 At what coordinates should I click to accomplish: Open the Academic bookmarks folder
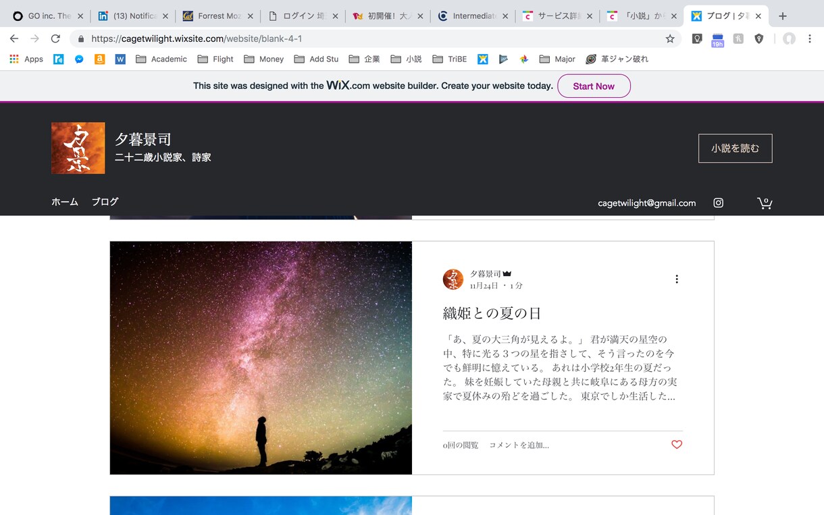click(x=161, y=59)
